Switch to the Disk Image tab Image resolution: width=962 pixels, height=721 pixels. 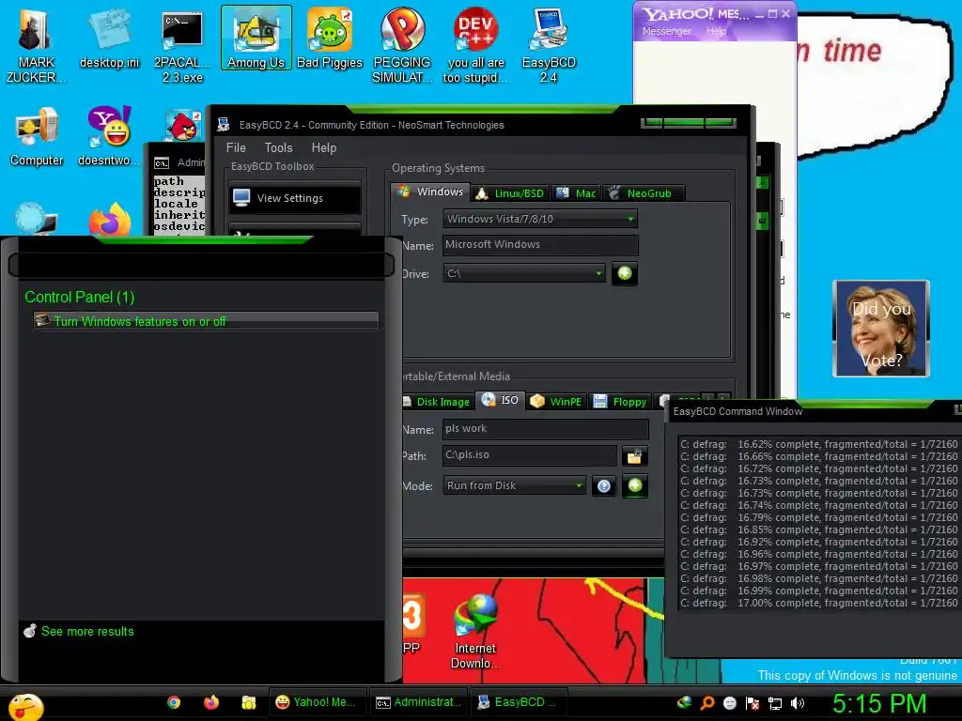(x=437, y=402)
